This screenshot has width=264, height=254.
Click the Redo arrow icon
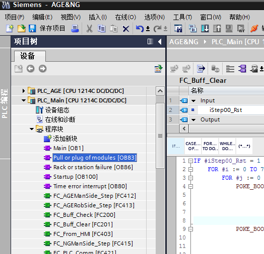[x=157, y=29]
